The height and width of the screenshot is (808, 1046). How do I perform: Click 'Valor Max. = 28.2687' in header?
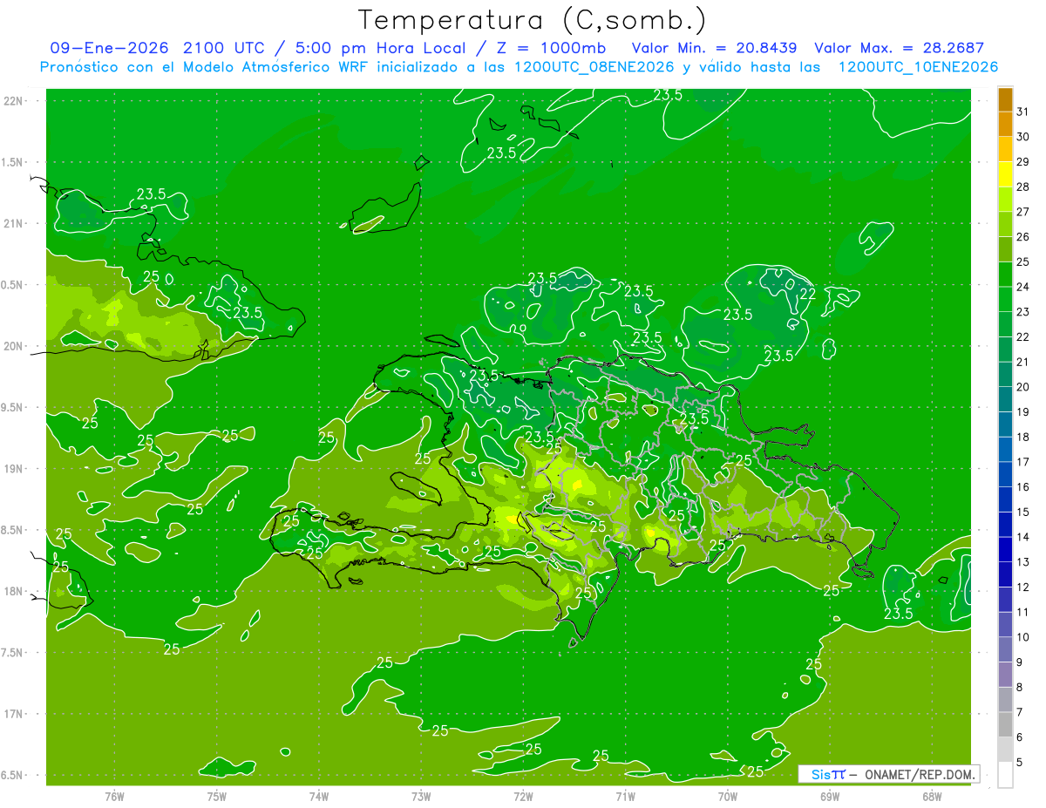(899, 48)
